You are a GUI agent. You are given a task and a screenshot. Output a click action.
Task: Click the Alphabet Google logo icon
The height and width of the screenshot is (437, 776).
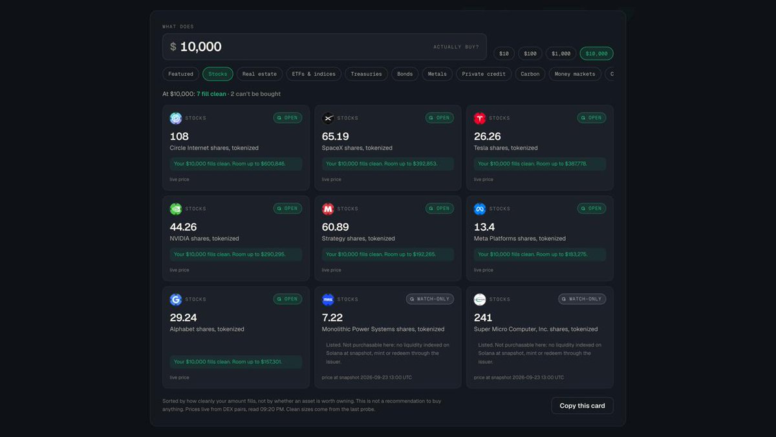click(176, 299)
